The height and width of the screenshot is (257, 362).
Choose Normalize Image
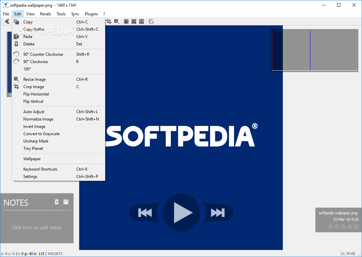[x=59, y=119]
